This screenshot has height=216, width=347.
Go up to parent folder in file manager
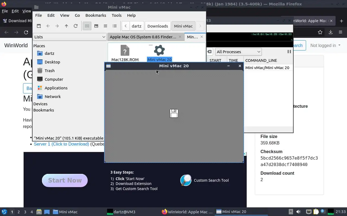point(66,26)
